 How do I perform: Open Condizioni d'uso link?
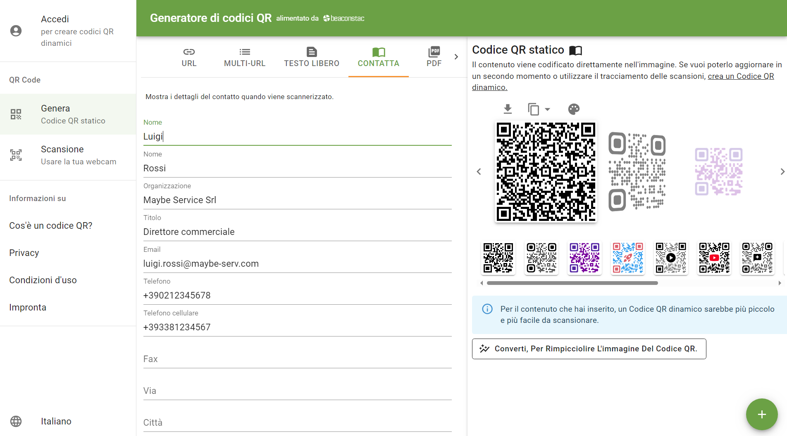coord(43,280)
